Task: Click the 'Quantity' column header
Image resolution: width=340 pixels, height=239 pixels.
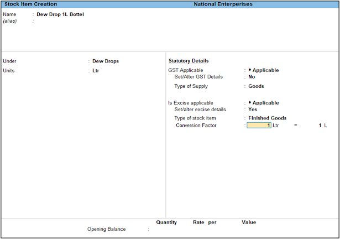Action: (x=166, y=222)
